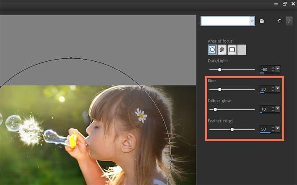
Task: Open the Diffuse glow popup slider dropdown
Action: coord(278,109)
